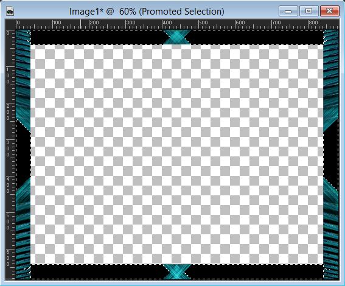Click the teal cross pattern at top center
The height and width of the screenshot is (286, 345).
[x=177, y=37]
